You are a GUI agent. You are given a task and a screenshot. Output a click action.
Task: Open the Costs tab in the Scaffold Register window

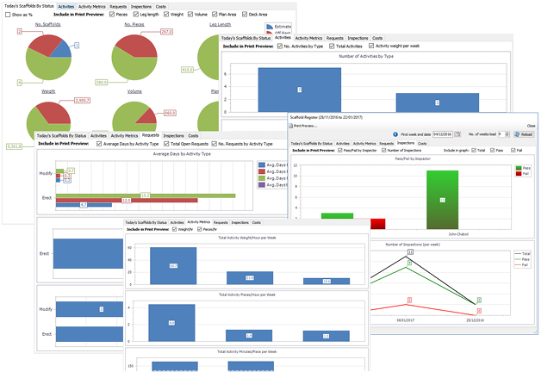[x=422, y=143]
